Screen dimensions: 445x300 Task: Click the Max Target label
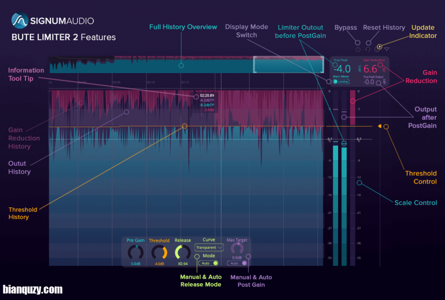click(237, 240)
